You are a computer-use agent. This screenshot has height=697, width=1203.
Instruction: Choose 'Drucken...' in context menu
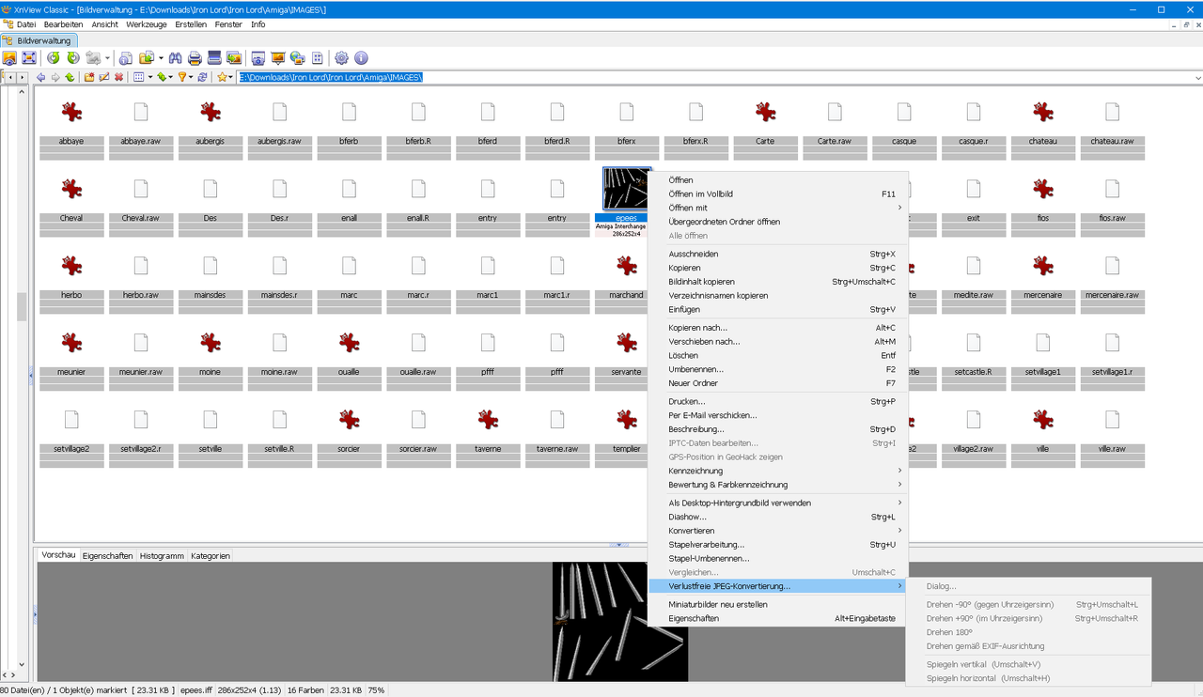click(x=777, y=402)
